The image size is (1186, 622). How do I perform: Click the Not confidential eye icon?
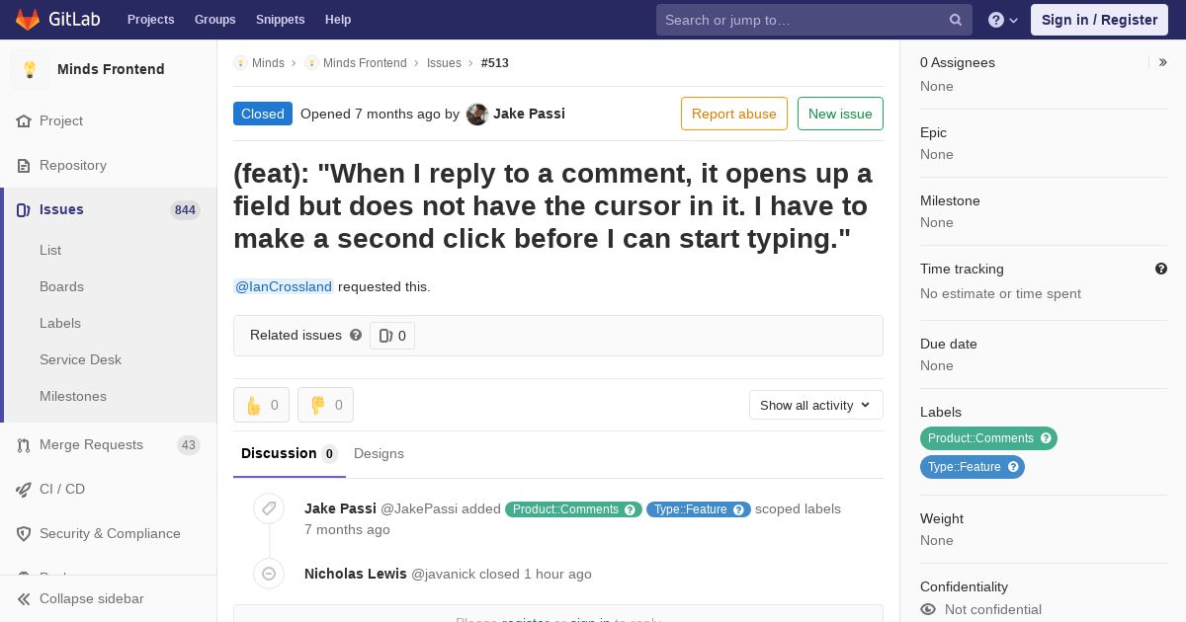coord(928,609)
